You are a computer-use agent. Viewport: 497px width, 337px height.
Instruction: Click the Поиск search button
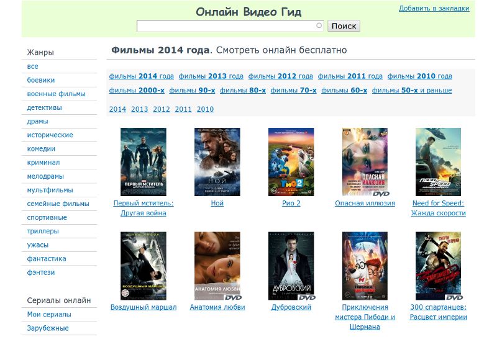coord(344,26)
